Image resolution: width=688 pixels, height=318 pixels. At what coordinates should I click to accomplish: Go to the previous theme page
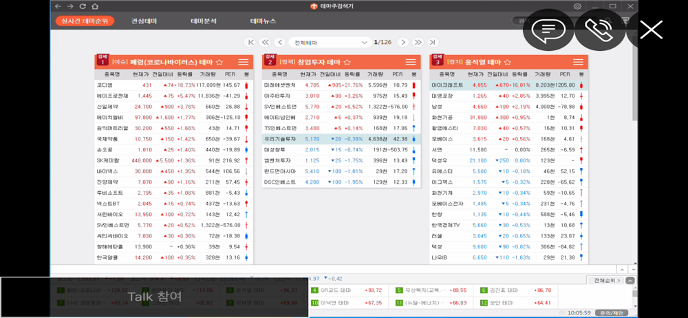[x=279, y=42]
